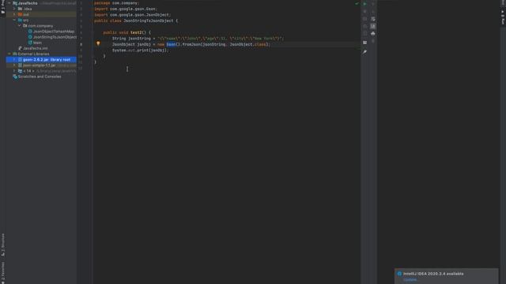
Task: Click import com.google.gson.JsonObject line
Action: (x=132, y=15)
